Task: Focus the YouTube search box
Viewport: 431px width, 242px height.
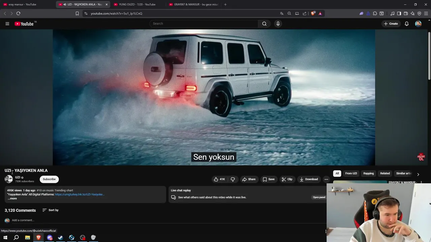Action: tap(204, 24)
